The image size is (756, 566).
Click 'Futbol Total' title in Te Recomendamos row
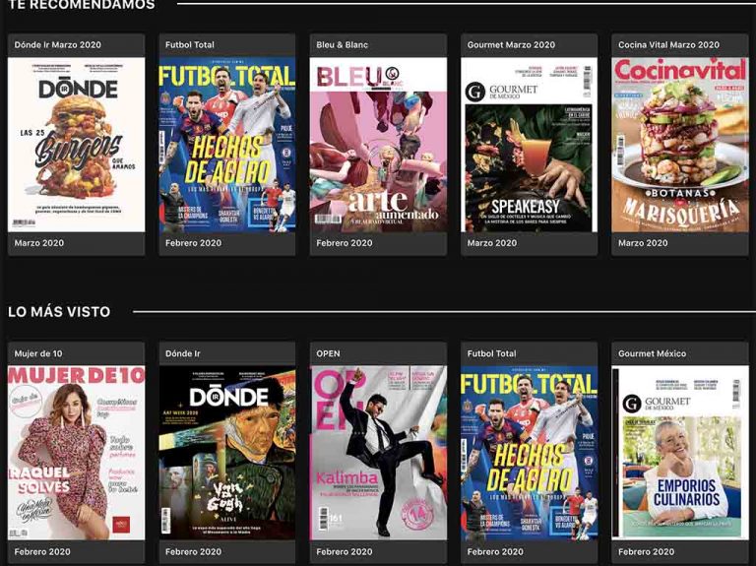click(x=189, y=45)
